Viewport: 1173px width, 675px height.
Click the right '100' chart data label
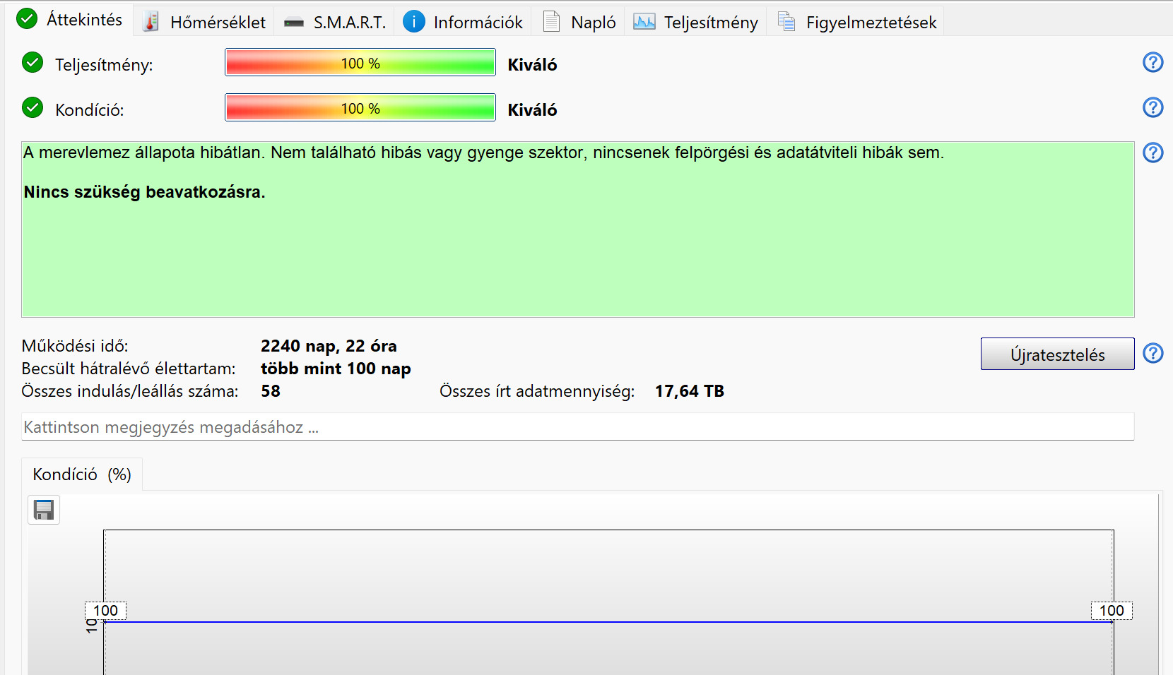(x=1112, y=611)
